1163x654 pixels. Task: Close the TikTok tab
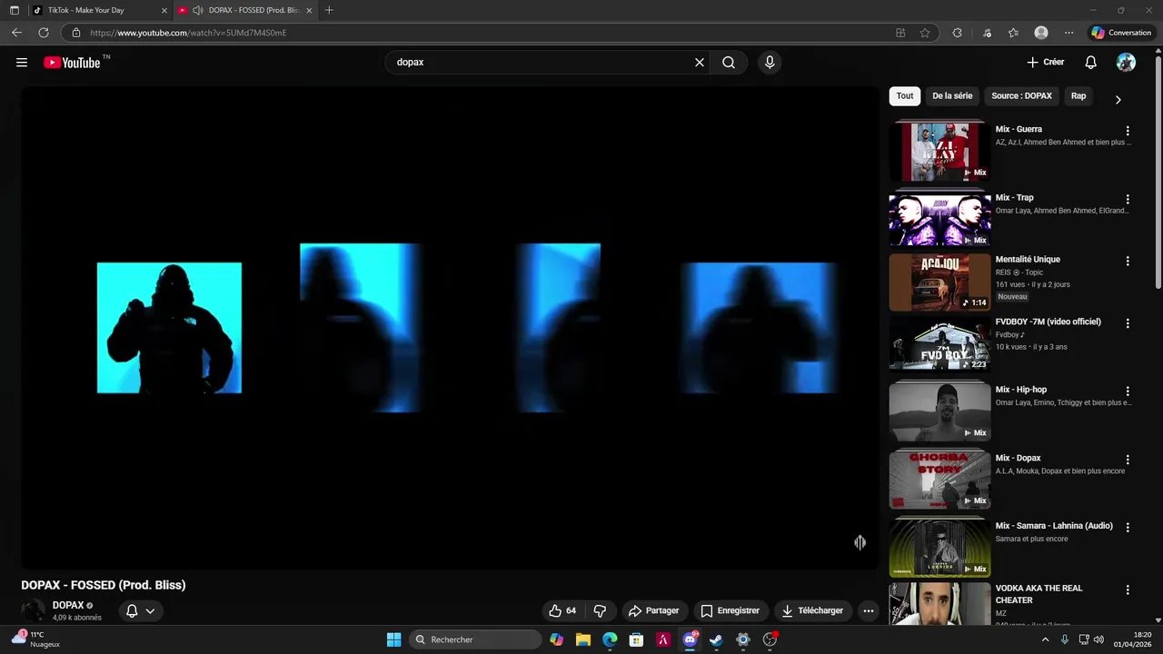[x=164, y=10]
